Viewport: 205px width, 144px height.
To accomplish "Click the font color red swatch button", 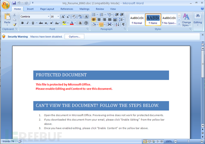I will 72,23.
